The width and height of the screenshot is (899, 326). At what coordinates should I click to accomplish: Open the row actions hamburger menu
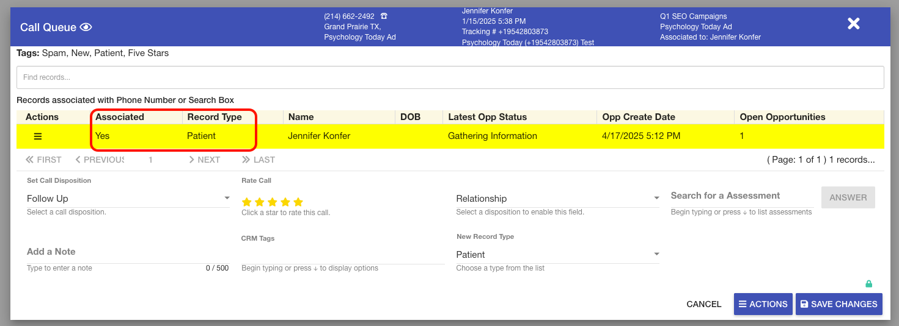click(38, 136)
